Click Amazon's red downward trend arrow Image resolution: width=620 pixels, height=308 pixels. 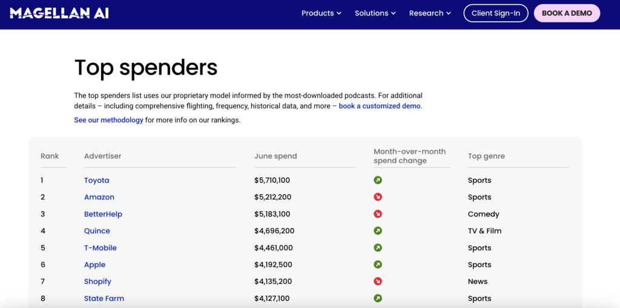pyautogui.click(x=378, y=197)
